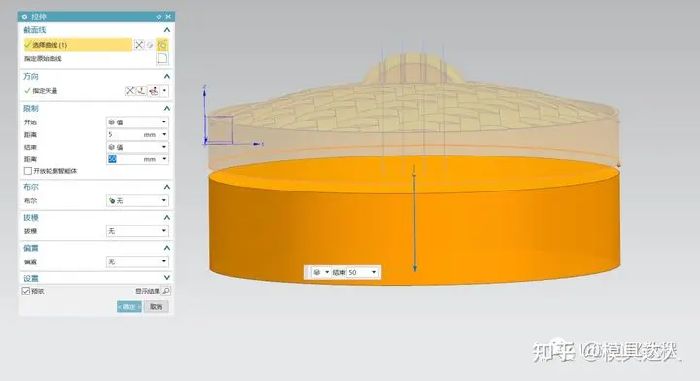Screen dimensions: 700x381
Task: Open the vector type dropdown arrow in 方向
Action: (164, 91)
